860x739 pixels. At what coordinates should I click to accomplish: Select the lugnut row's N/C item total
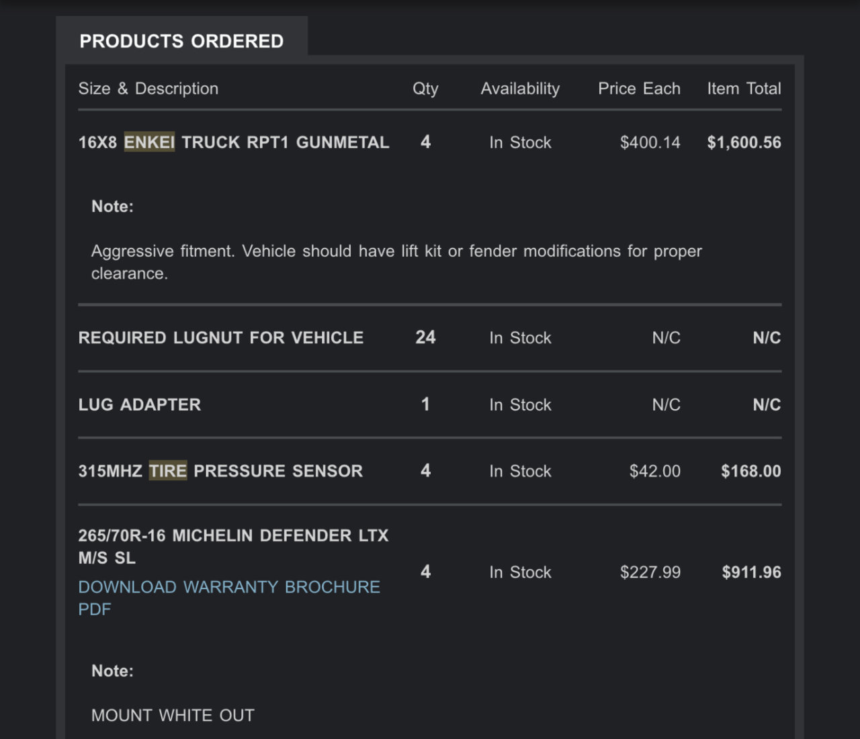click(767, 337)
